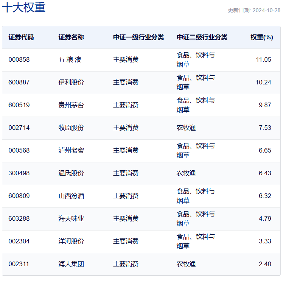The image size is (292, 282).
Task: Select stock code 600887
Action: click(x=19, y=82)
